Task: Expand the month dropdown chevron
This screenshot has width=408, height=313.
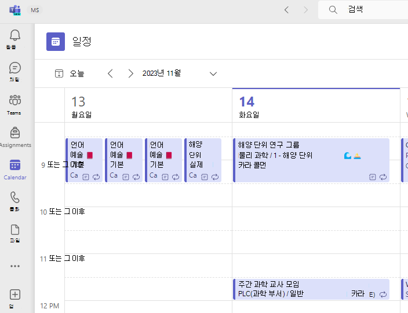Action: coord(213,74)
